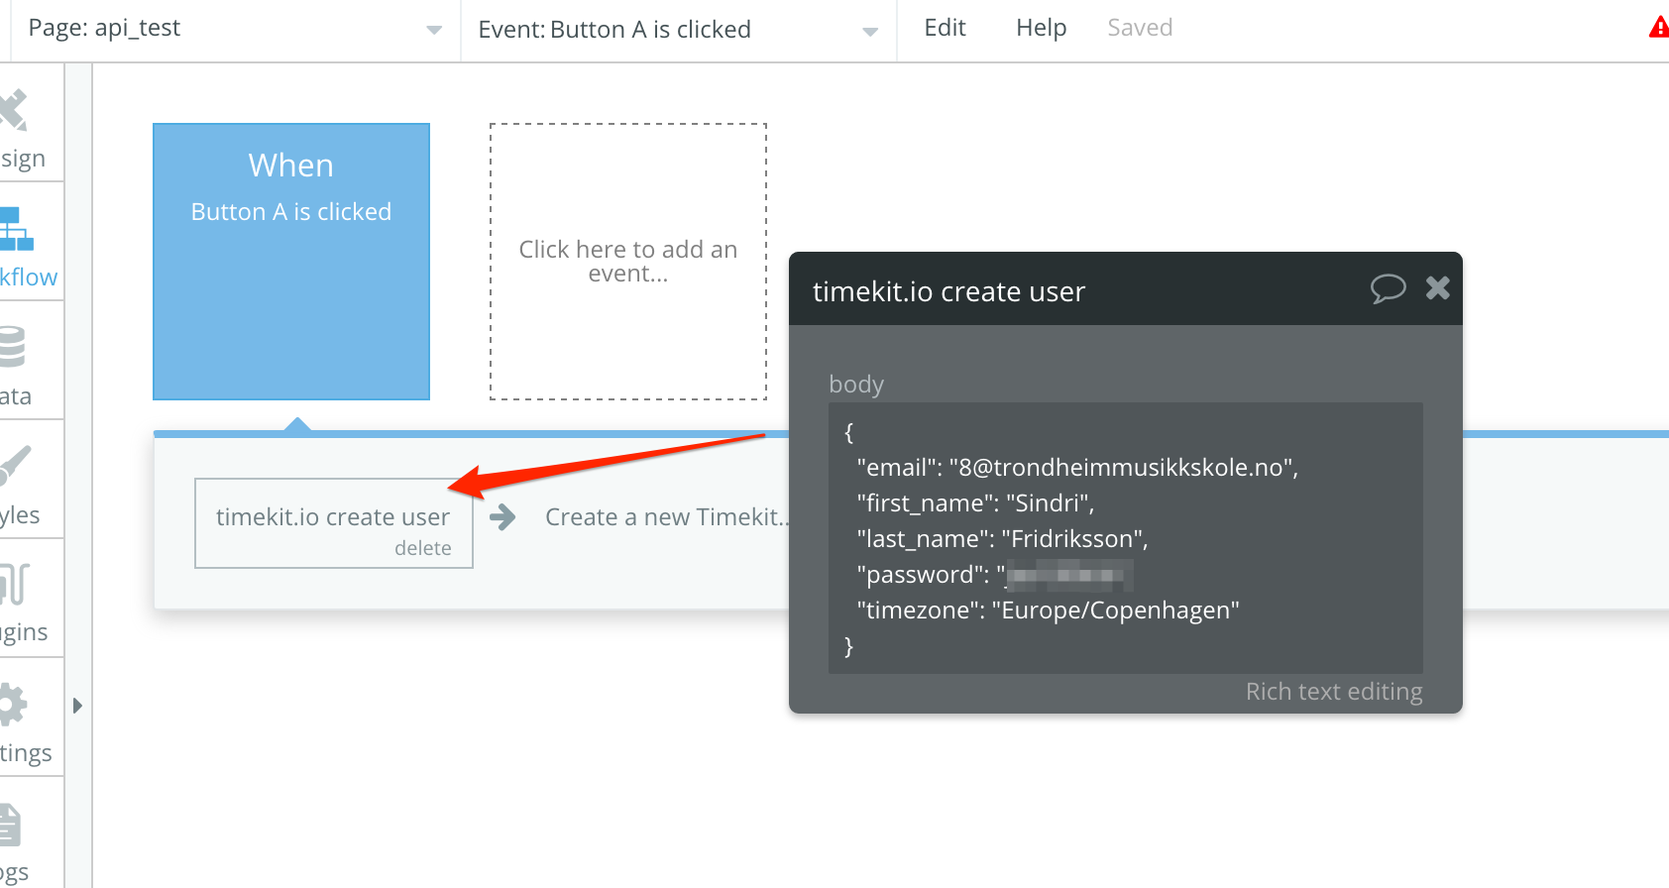Open the Logs document icon

point(10,826)
